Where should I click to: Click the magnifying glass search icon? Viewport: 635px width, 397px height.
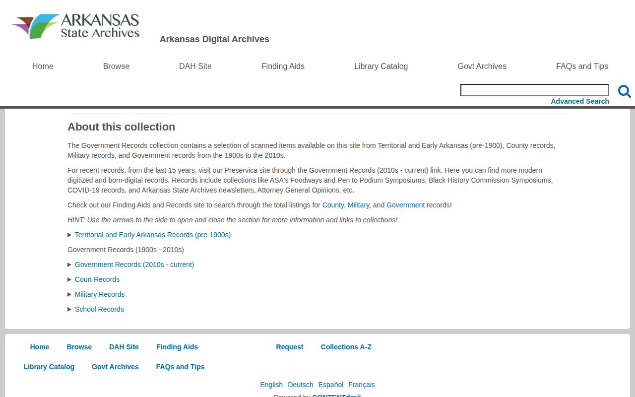point(624,91)
